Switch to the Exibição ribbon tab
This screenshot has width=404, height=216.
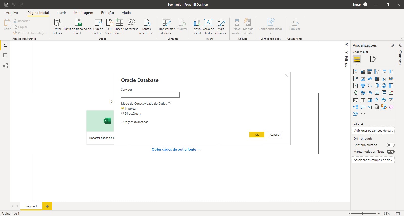pyautogui.click(x=107, y=13)
